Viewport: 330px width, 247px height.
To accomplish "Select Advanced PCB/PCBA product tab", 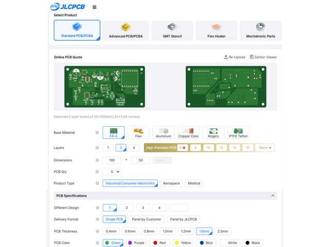I will (x=126, y=31).
